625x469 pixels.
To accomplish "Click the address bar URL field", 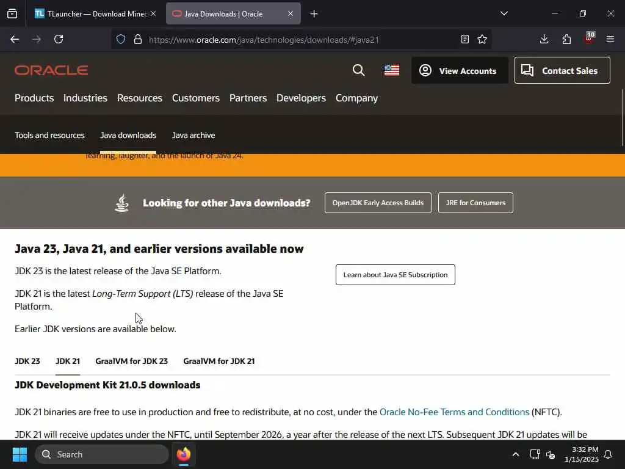I will click(x=303, y=40).
